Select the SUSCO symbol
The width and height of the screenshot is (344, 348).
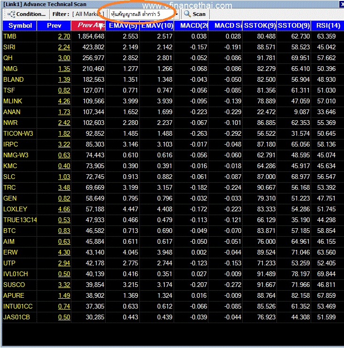14,285
